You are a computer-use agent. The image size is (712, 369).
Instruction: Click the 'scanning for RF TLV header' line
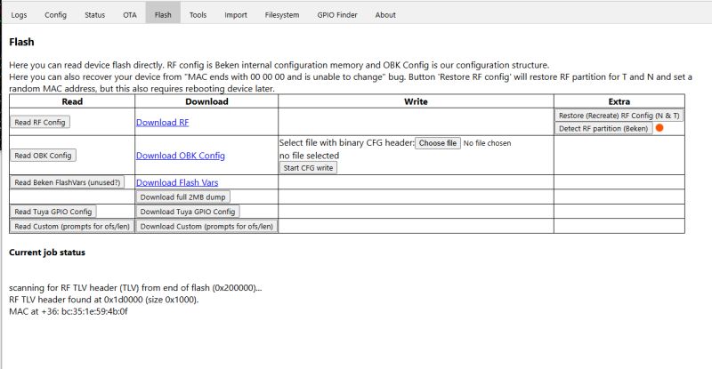[135, 288]
